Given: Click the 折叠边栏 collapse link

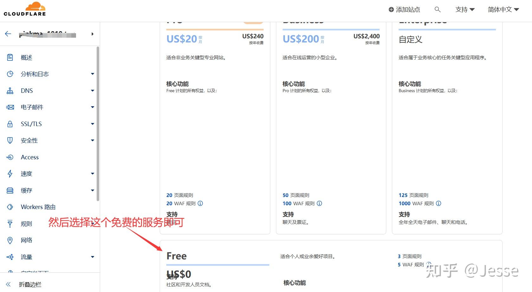Looking at the screenshot, I should (30, 284).
